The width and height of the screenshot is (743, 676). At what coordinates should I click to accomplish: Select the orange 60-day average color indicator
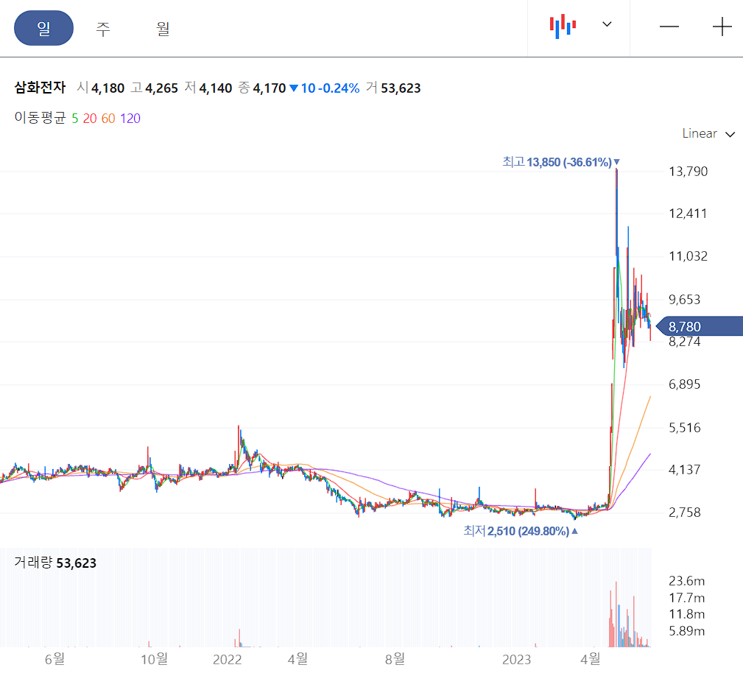click(108, 118)
